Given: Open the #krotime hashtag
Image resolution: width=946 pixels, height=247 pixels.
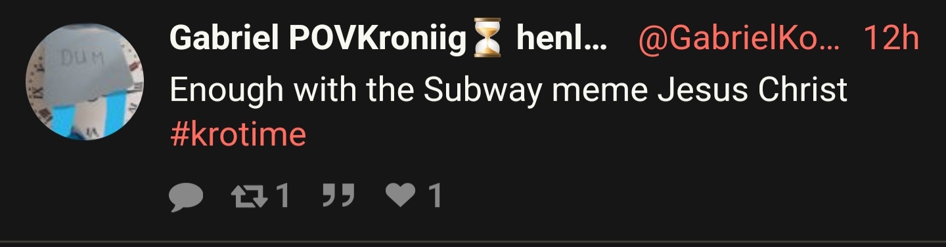Looking at the screenshot, I should pyautogui.click(x=238, y=134).
